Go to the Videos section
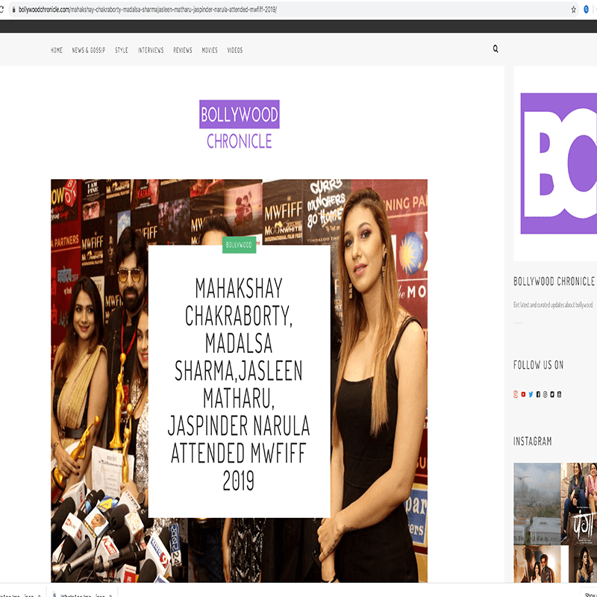 (235, 50)
